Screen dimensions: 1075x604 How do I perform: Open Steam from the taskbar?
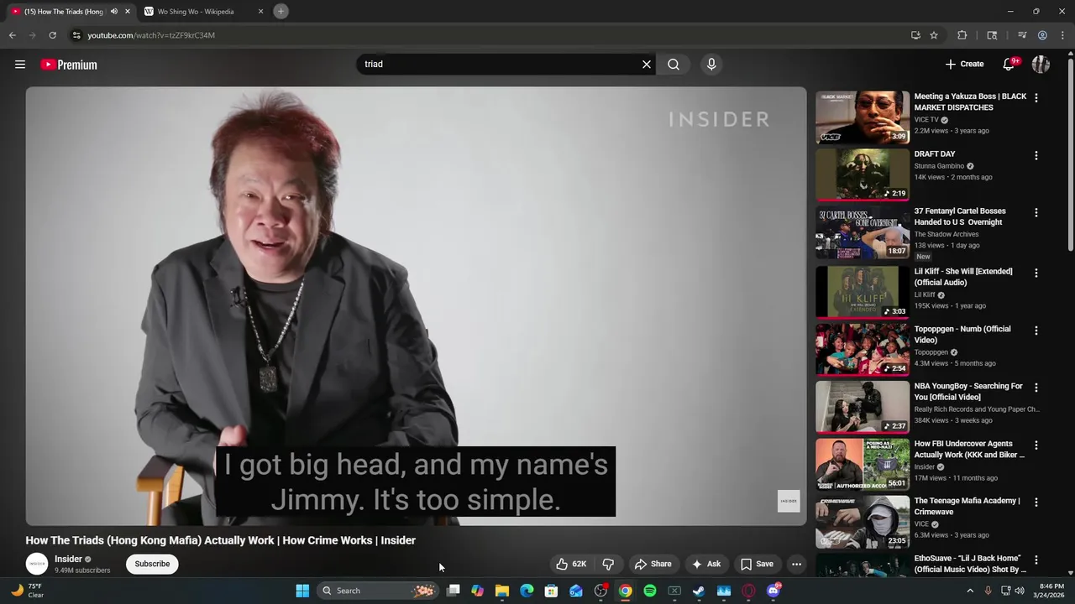click(x=699, y=591)
